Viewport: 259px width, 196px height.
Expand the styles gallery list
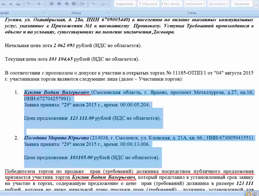point(257,5)
